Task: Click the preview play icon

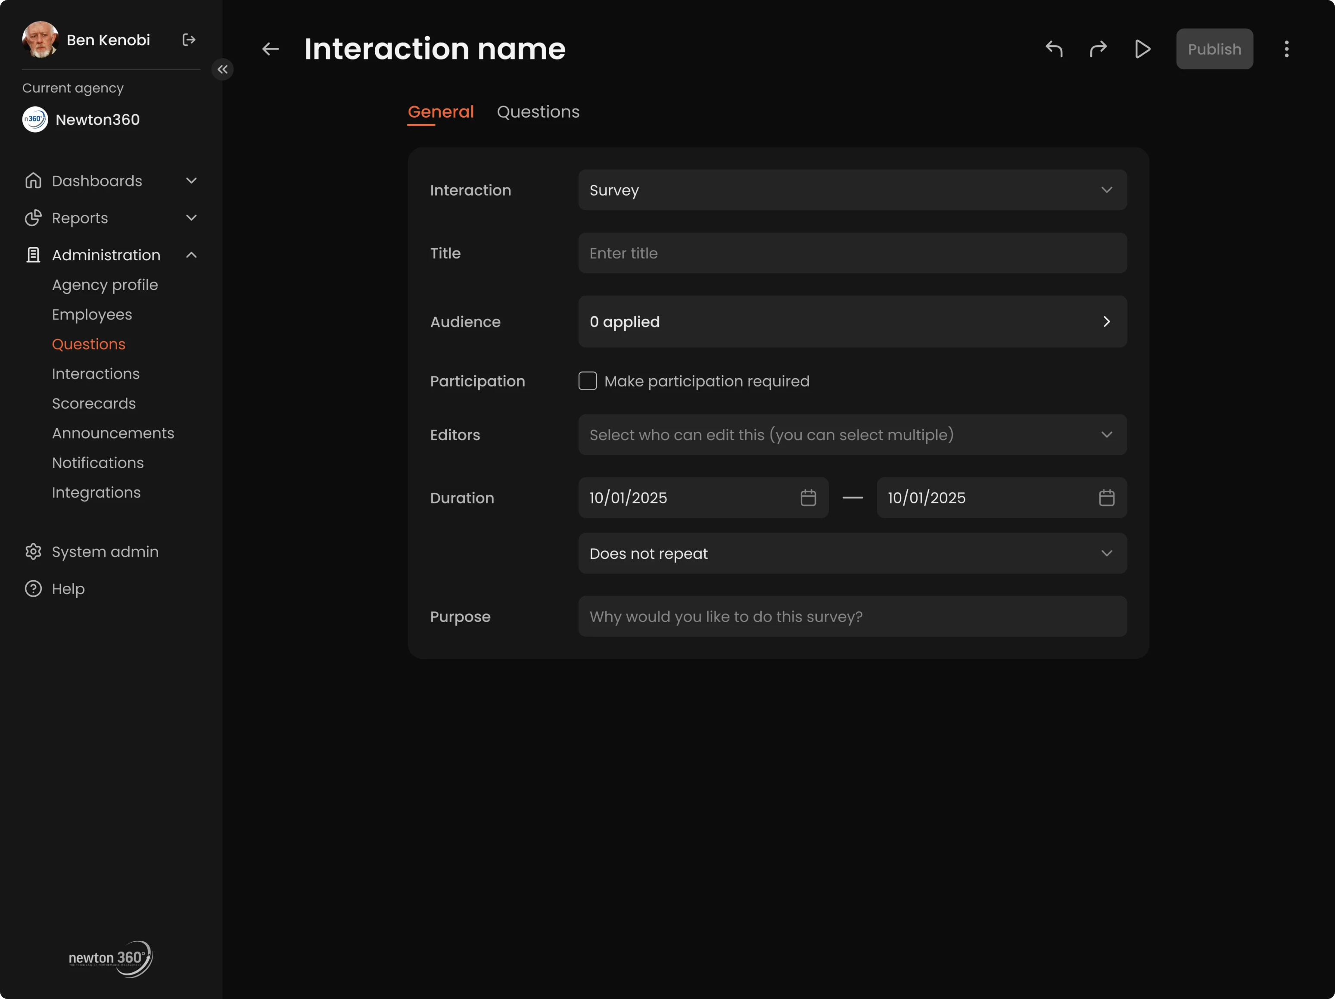Action: (1142, 49)
